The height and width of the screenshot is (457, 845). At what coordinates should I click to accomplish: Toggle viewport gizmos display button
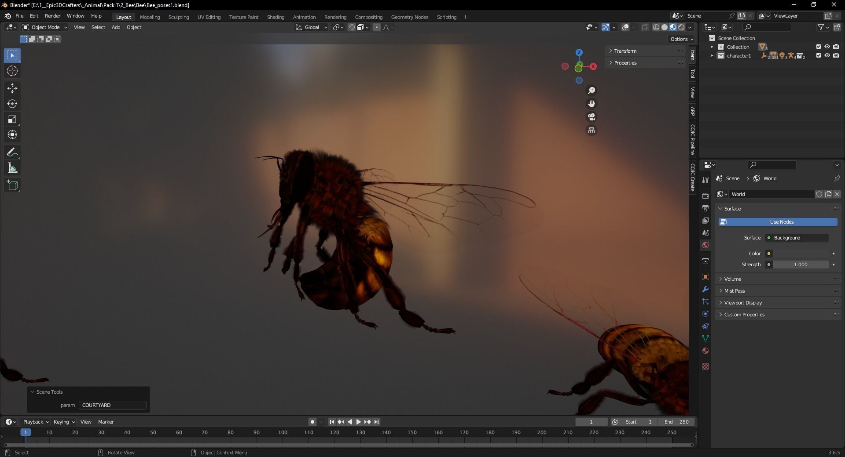(606, 27)
